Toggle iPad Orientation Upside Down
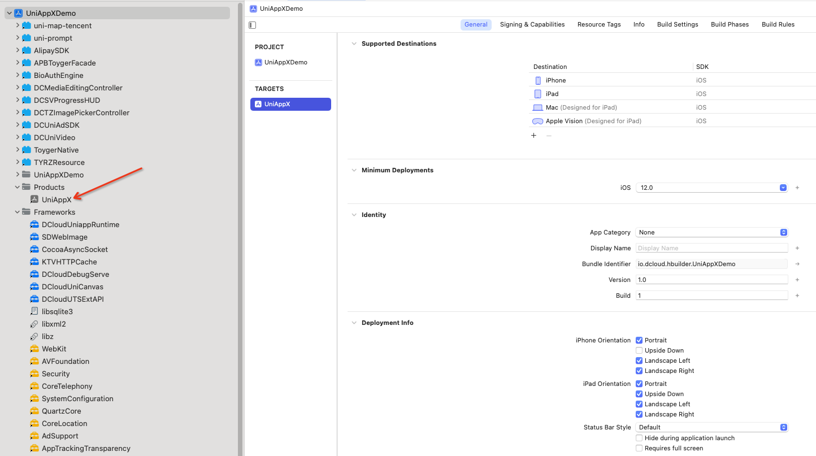816x456 pixels. (x=639, y=394)
